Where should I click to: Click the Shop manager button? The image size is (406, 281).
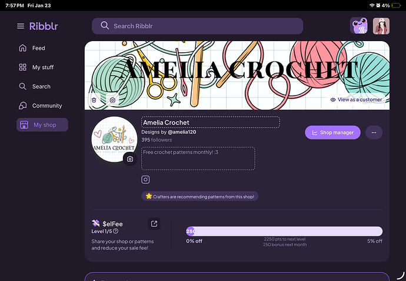click(332, 133)
